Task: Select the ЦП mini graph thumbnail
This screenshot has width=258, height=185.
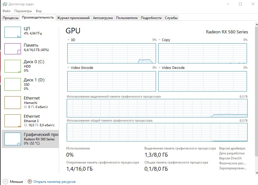Action: coord(13,32)
